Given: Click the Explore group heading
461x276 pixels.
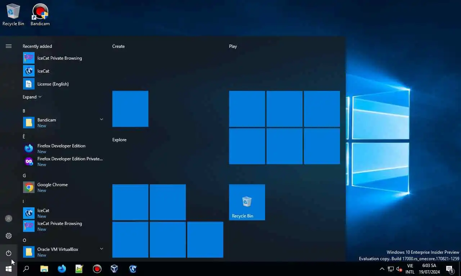Looking at the screenshot, I should [x=119, y=140].
